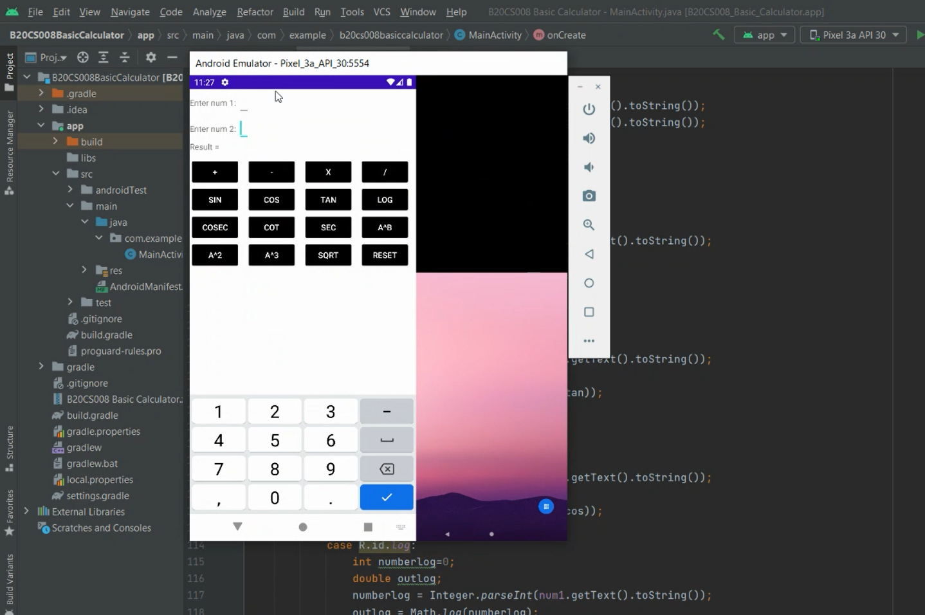Tap the blue checkmark key on the keyboard
Image resolution: width=925 pixels, height=615 pixels.
pos(386,497)
